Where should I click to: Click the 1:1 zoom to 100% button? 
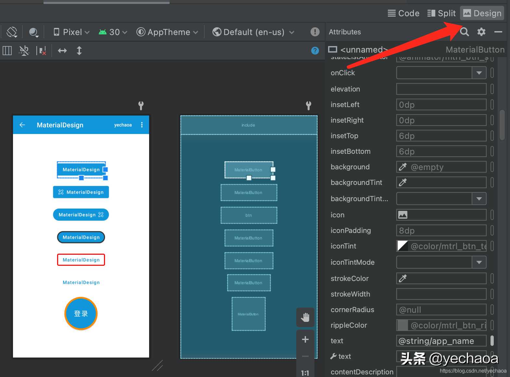click(x=305, y=373)
